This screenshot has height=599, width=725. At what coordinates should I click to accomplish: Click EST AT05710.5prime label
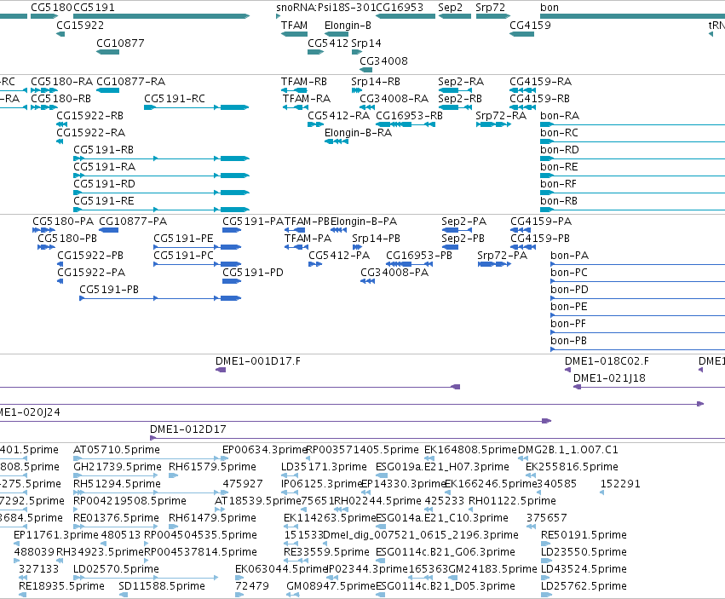(117, 450)
